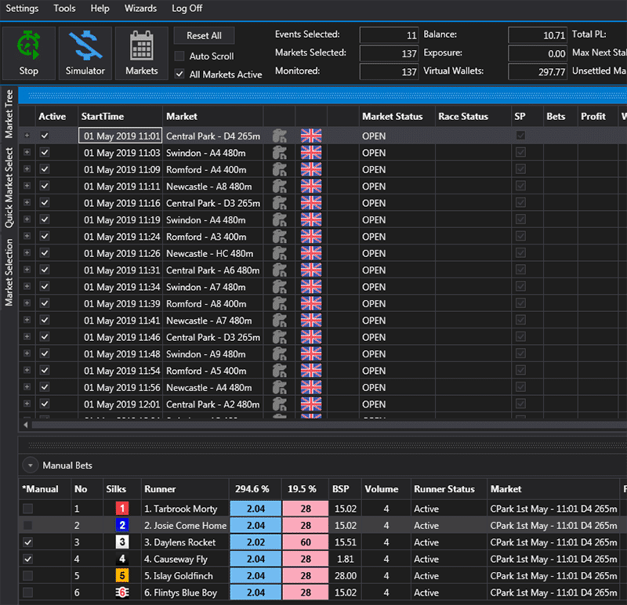Click UK flag in Swindon A9 480m row

tap(311, 354)
